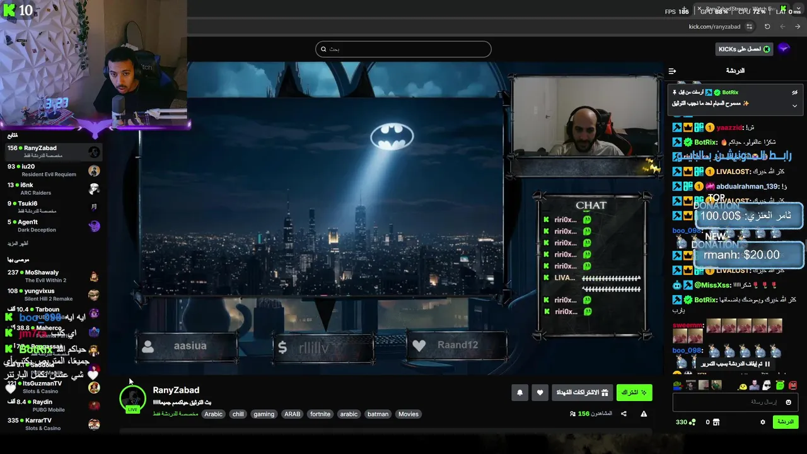Open the channel shop icon
The width and height of the screenshot is (807, 454).
[x=716, y=422]
